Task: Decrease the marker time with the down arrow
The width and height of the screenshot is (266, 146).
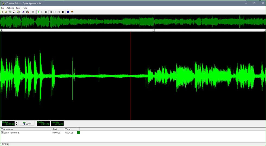Action: click(x=17, y=125)
